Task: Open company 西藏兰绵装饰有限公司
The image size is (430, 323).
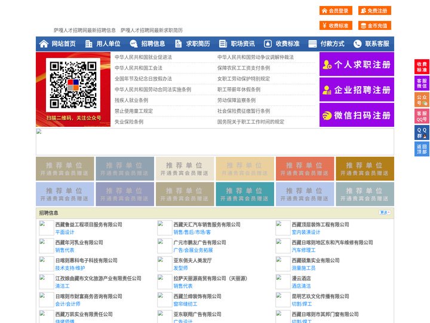Action: click(x=197, y=296)
